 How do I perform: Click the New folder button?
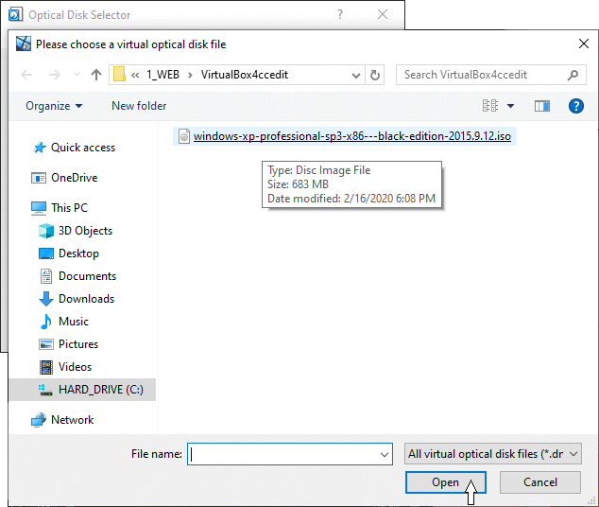click(139, 106)
